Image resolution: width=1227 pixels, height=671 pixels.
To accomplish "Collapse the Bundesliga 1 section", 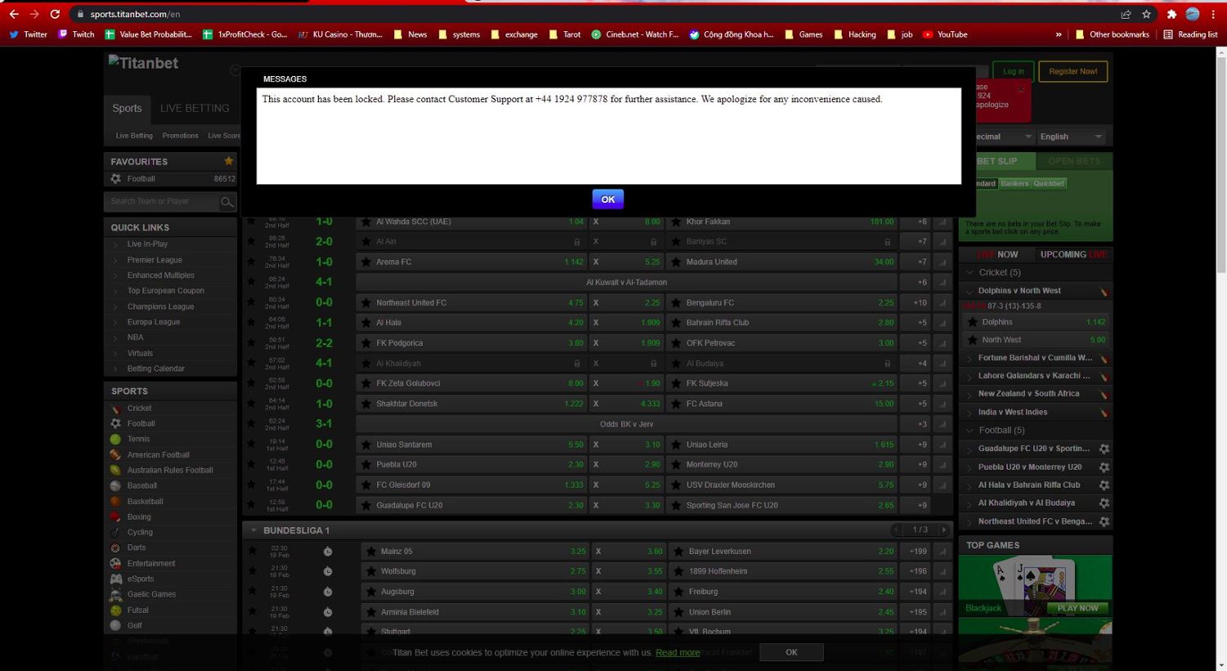I will click(254, 530).
